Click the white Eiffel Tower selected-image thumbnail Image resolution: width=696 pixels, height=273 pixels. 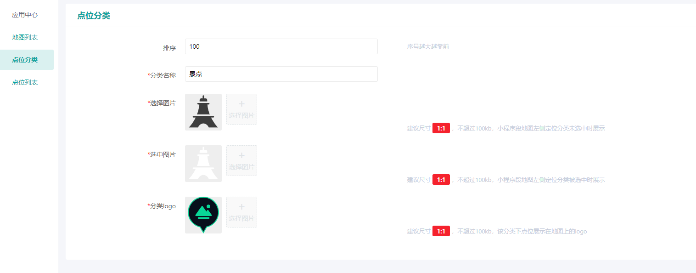click(x=203, y=164)
